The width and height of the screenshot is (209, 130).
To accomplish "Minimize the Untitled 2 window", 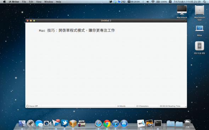I will click(31, 20).
